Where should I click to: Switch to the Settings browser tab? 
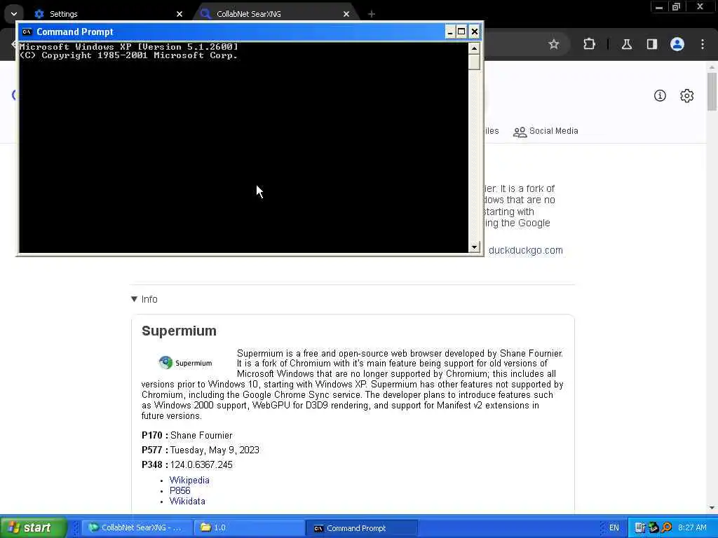108,14
